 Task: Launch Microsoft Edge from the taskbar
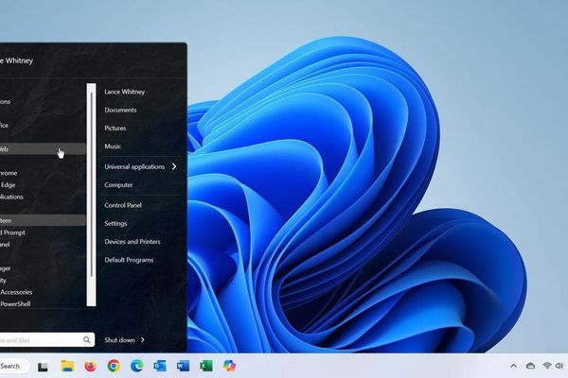pos(137,366)
